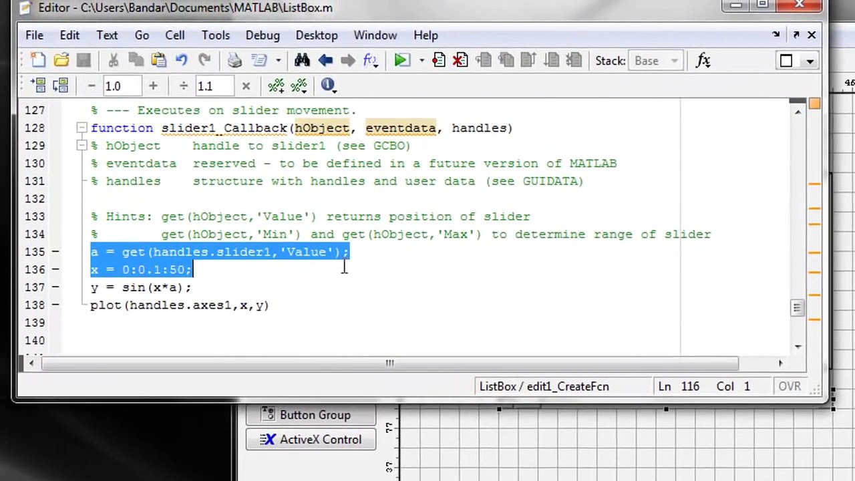Set or clear breakpoint icon
The width and height of the screenshot is (855, 481).
tap(439, 61)
